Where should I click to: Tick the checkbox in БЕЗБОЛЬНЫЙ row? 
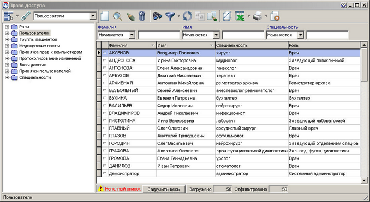[x=105, y=90]
